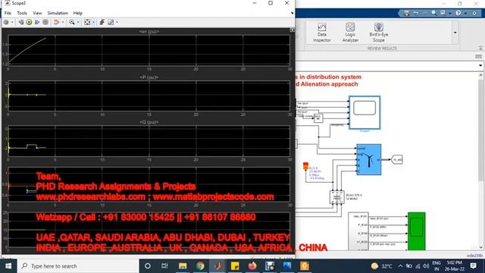The image size is (485, 273).
Task: Click Undo icon in Simulink quick access toolbar
Action: [416, 13]
